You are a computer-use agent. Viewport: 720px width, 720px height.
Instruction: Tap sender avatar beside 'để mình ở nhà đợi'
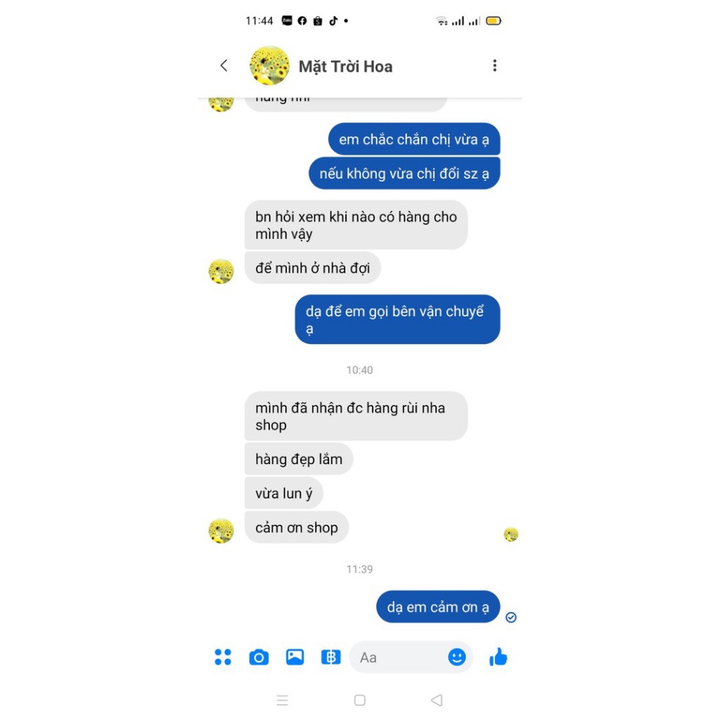pos(221,271)
